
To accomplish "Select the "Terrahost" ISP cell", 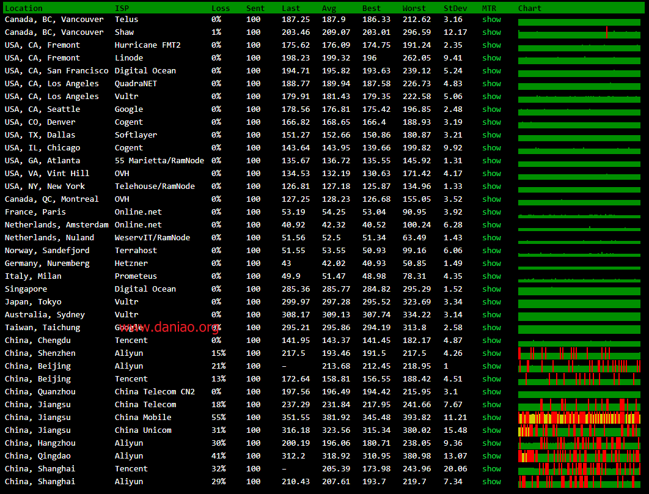I will (136, 251).
